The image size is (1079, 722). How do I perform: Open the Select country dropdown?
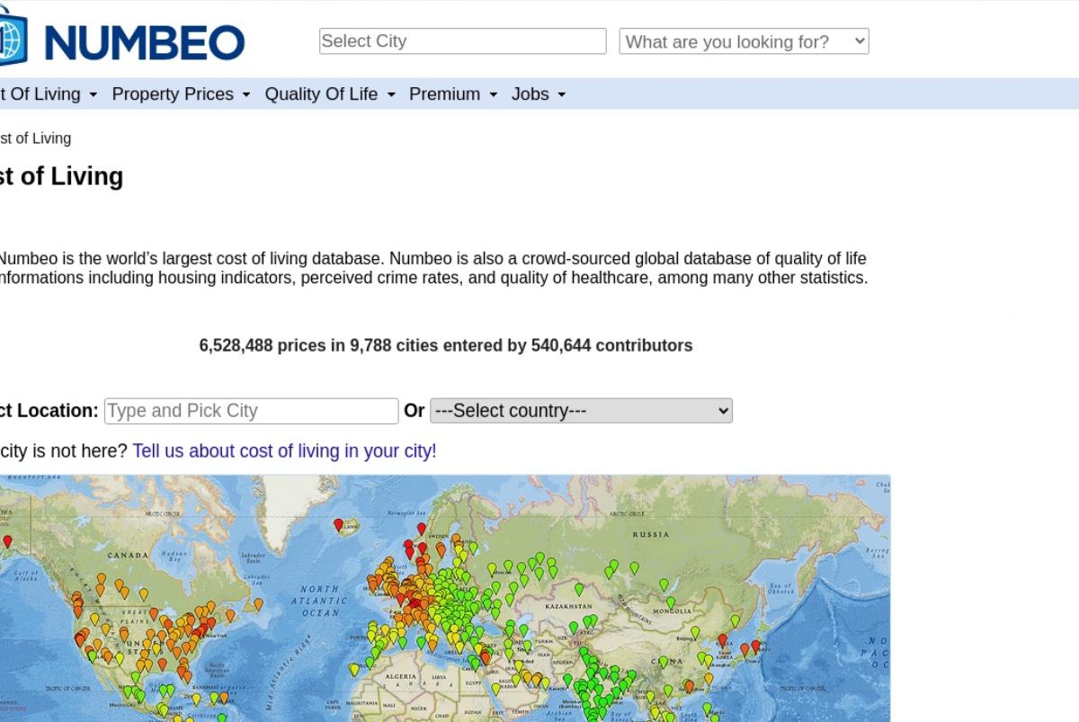pos(581,411)
